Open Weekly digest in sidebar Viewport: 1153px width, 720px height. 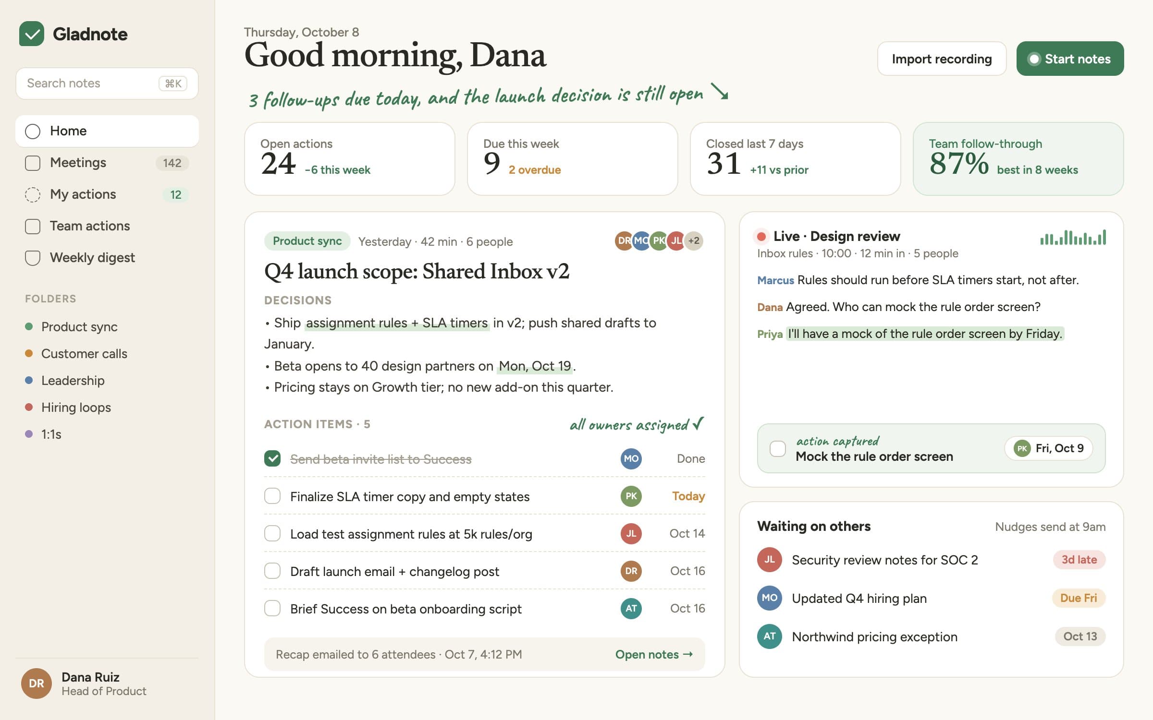pos(107,258)
